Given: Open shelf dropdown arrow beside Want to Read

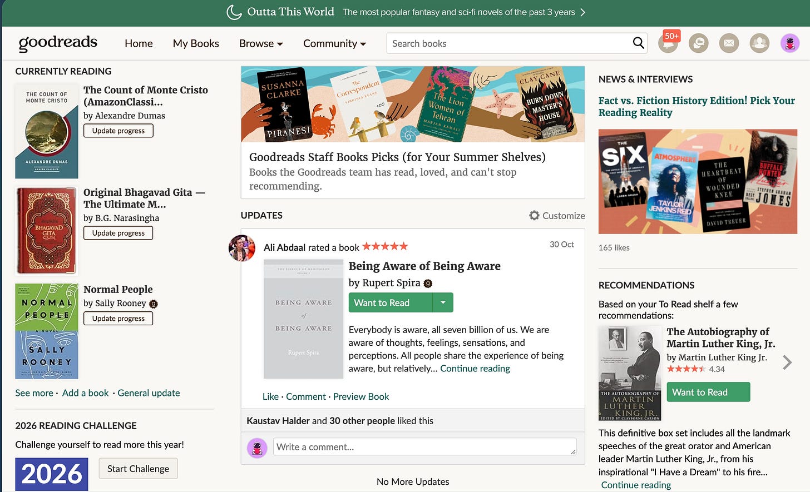Looking at the screenshot, I should (x=443, y=302).
